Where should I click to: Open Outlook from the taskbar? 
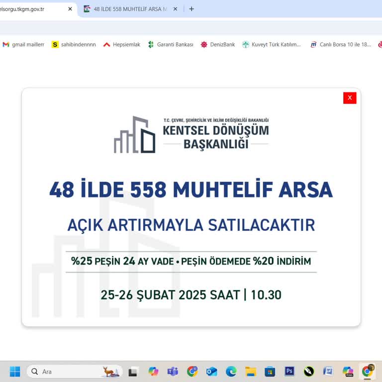(211, 372)
